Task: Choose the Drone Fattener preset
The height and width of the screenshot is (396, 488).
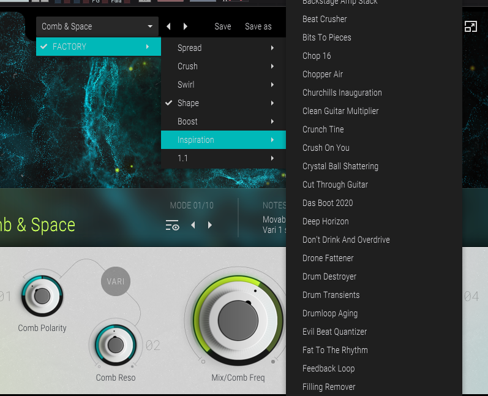Action: pos(374,258)
